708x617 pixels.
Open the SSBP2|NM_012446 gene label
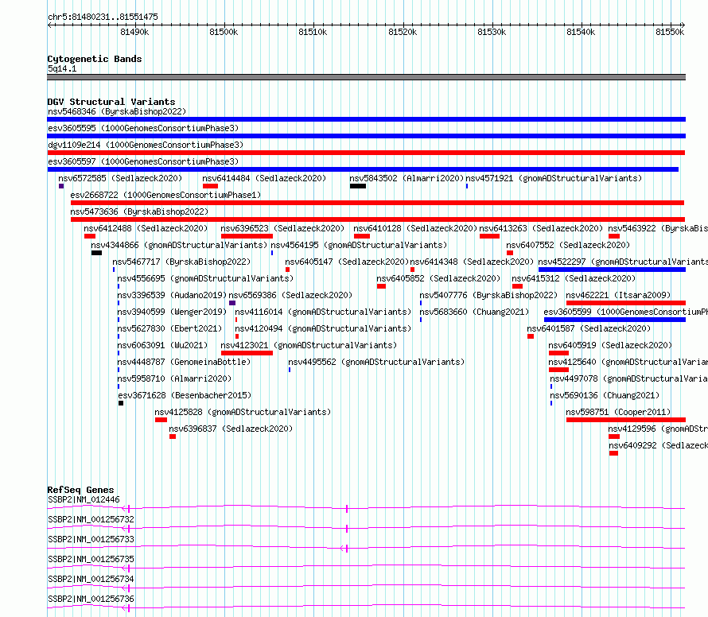(x=84, y=499)
